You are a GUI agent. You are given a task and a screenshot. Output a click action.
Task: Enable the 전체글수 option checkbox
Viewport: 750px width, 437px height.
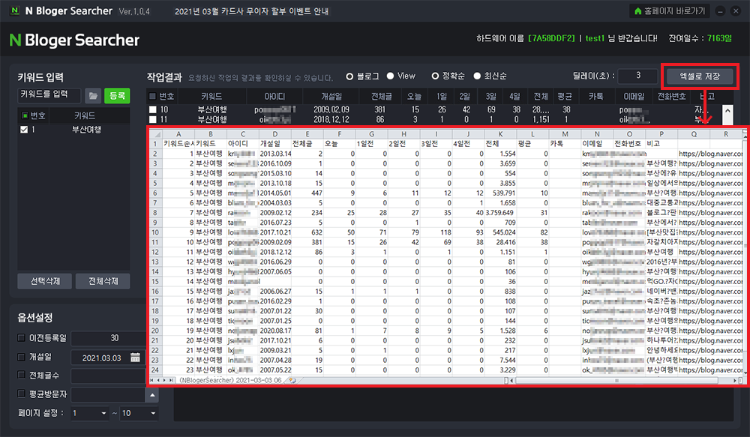tap(21, 375)
